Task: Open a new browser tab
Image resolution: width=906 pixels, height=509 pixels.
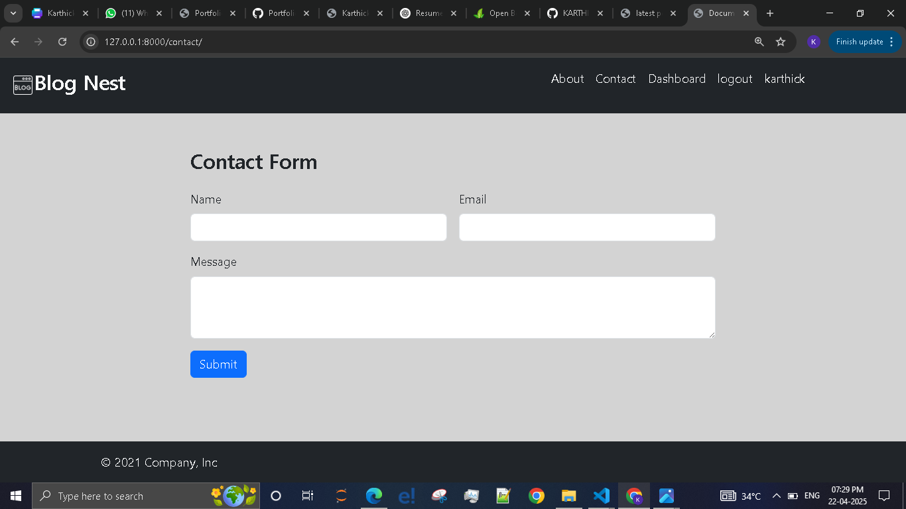Action: pos(769,13)
